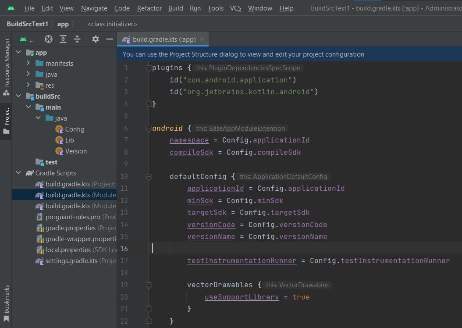Click testInstrumentationRunner property on line 17
The width and height of the screenshot is (462, 328).
pyautogui.click(x=242, y=260)
